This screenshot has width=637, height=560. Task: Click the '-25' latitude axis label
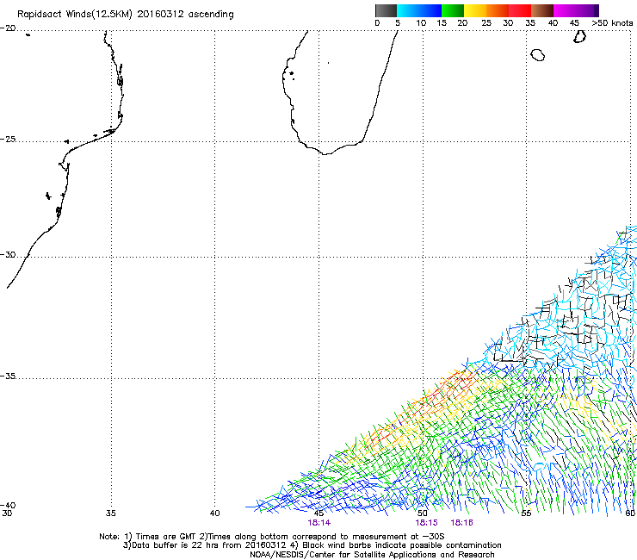(x=8, y=140)
